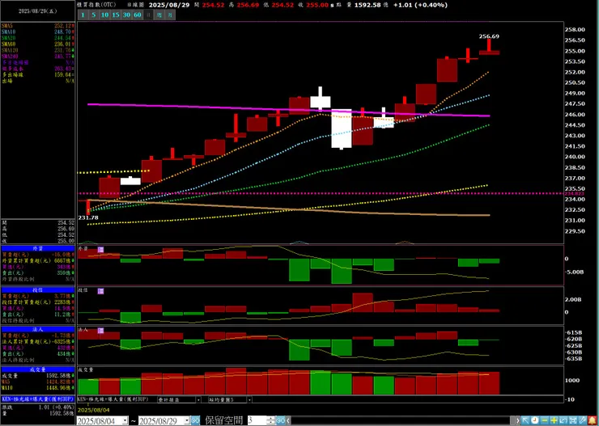Select the 投信 blue panel header
599x426 pixels.
pos(38,290)
